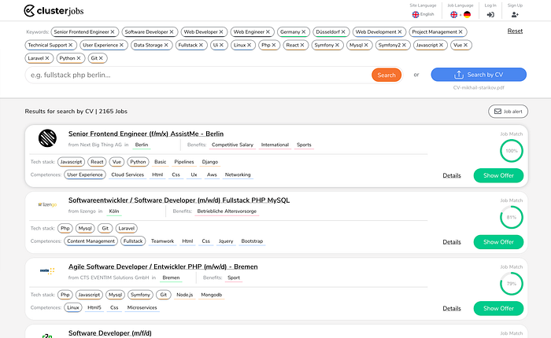Click Reset keywords link
The image size is (551, 338).
pos(515,31)
